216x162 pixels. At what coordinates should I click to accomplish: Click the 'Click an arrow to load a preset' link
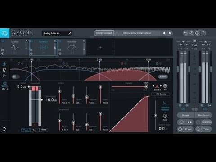pyautogui.click(x=137, y=33)
